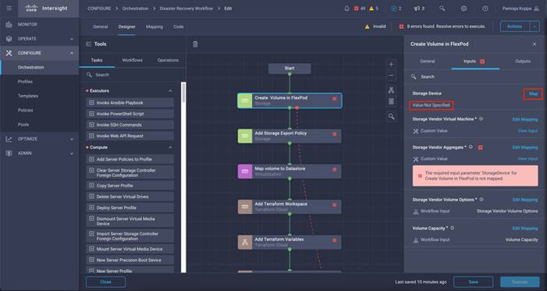Open the warning alarms count 5
547x291 pixels.
pyautogui.click(x=374, y=9)
